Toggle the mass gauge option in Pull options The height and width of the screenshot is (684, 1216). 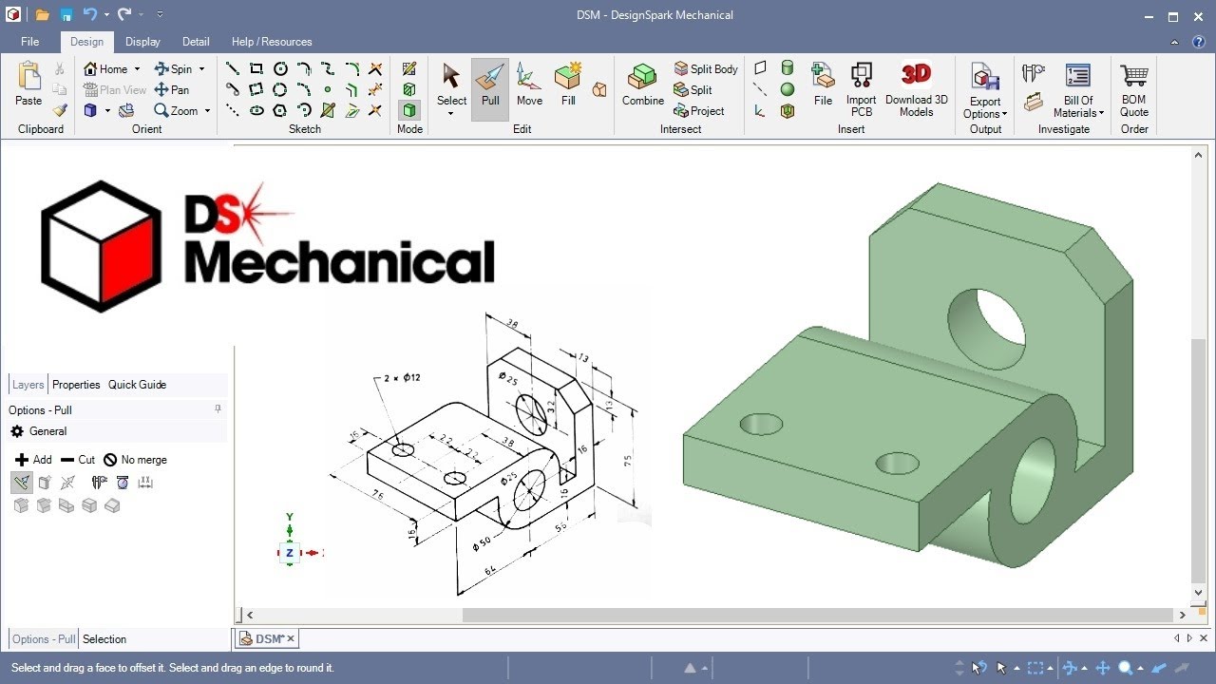pos(123,483)
